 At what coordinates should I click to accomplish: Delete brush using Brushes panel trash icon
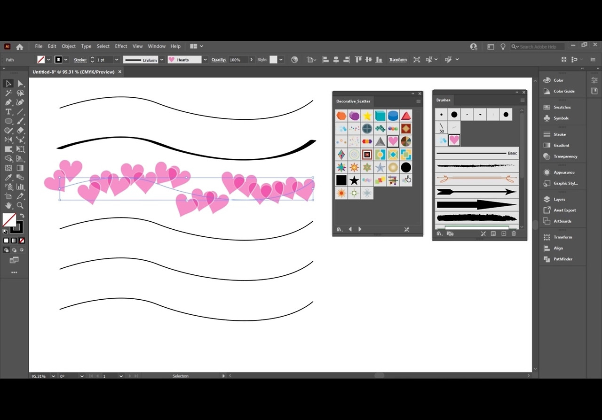(x=514, y=233)
